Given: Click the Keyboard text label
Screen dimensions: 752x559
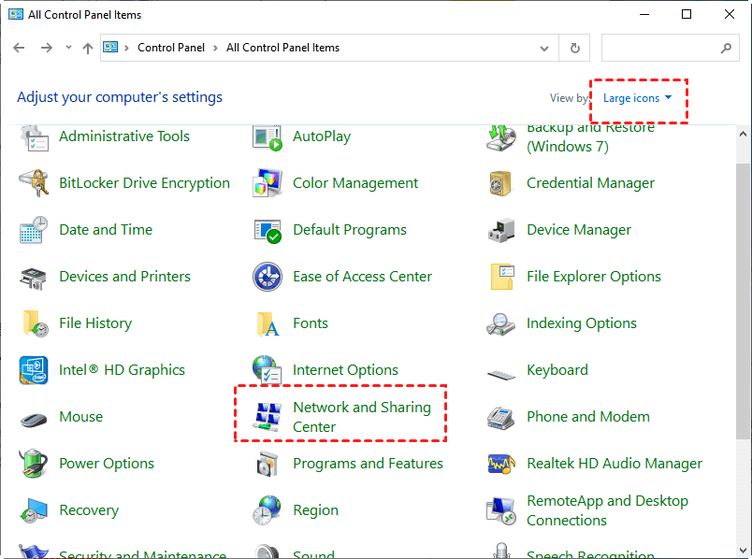Looking at the screenshot, I should 557,370.
